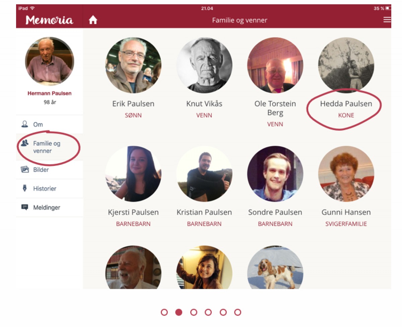Open the Om menu item
402x327 pixels.
pyautogui.click(x=50, y=124)
